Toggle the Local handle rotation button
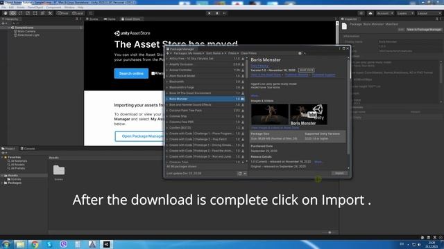Viewport: 444px width, 249px height. pos(78,13)
